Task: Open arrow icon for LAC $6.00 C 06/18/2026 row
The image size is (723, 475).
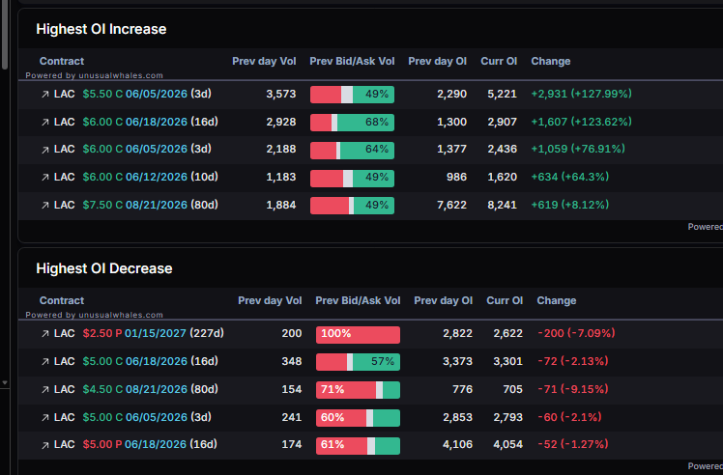Action: click(45, 123)
